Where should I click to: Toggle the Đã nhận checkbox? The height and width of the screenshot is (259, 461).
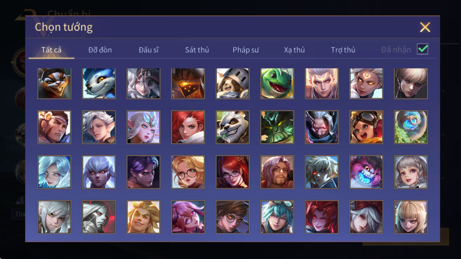pyautogui.click(x=423, y=49)
